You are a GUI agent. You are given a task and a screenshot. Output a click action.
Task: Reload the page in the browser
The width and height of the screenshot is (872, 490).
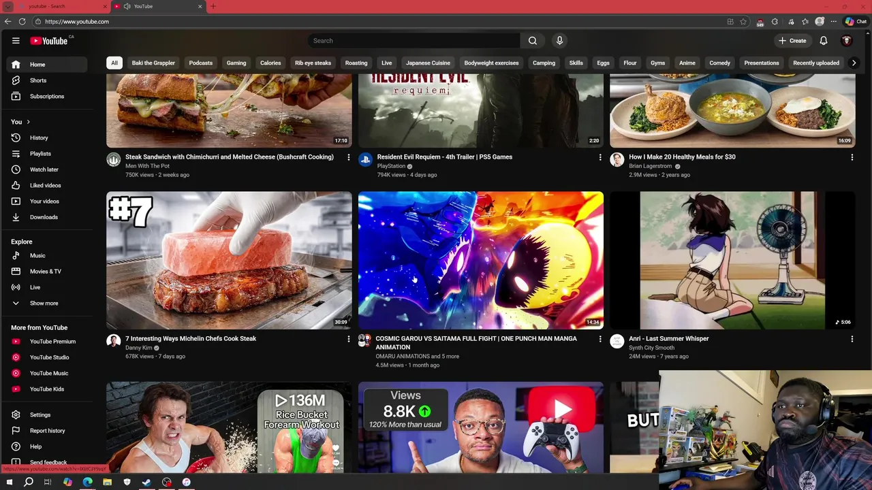[x=22, y=22]
